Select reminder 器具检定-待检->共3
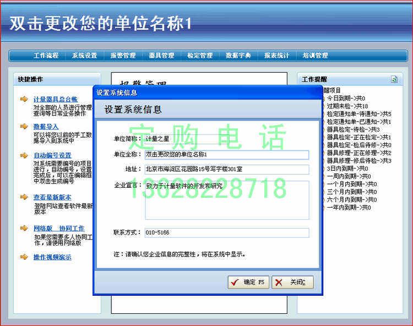The image size is (413, 326). (353, 129)
